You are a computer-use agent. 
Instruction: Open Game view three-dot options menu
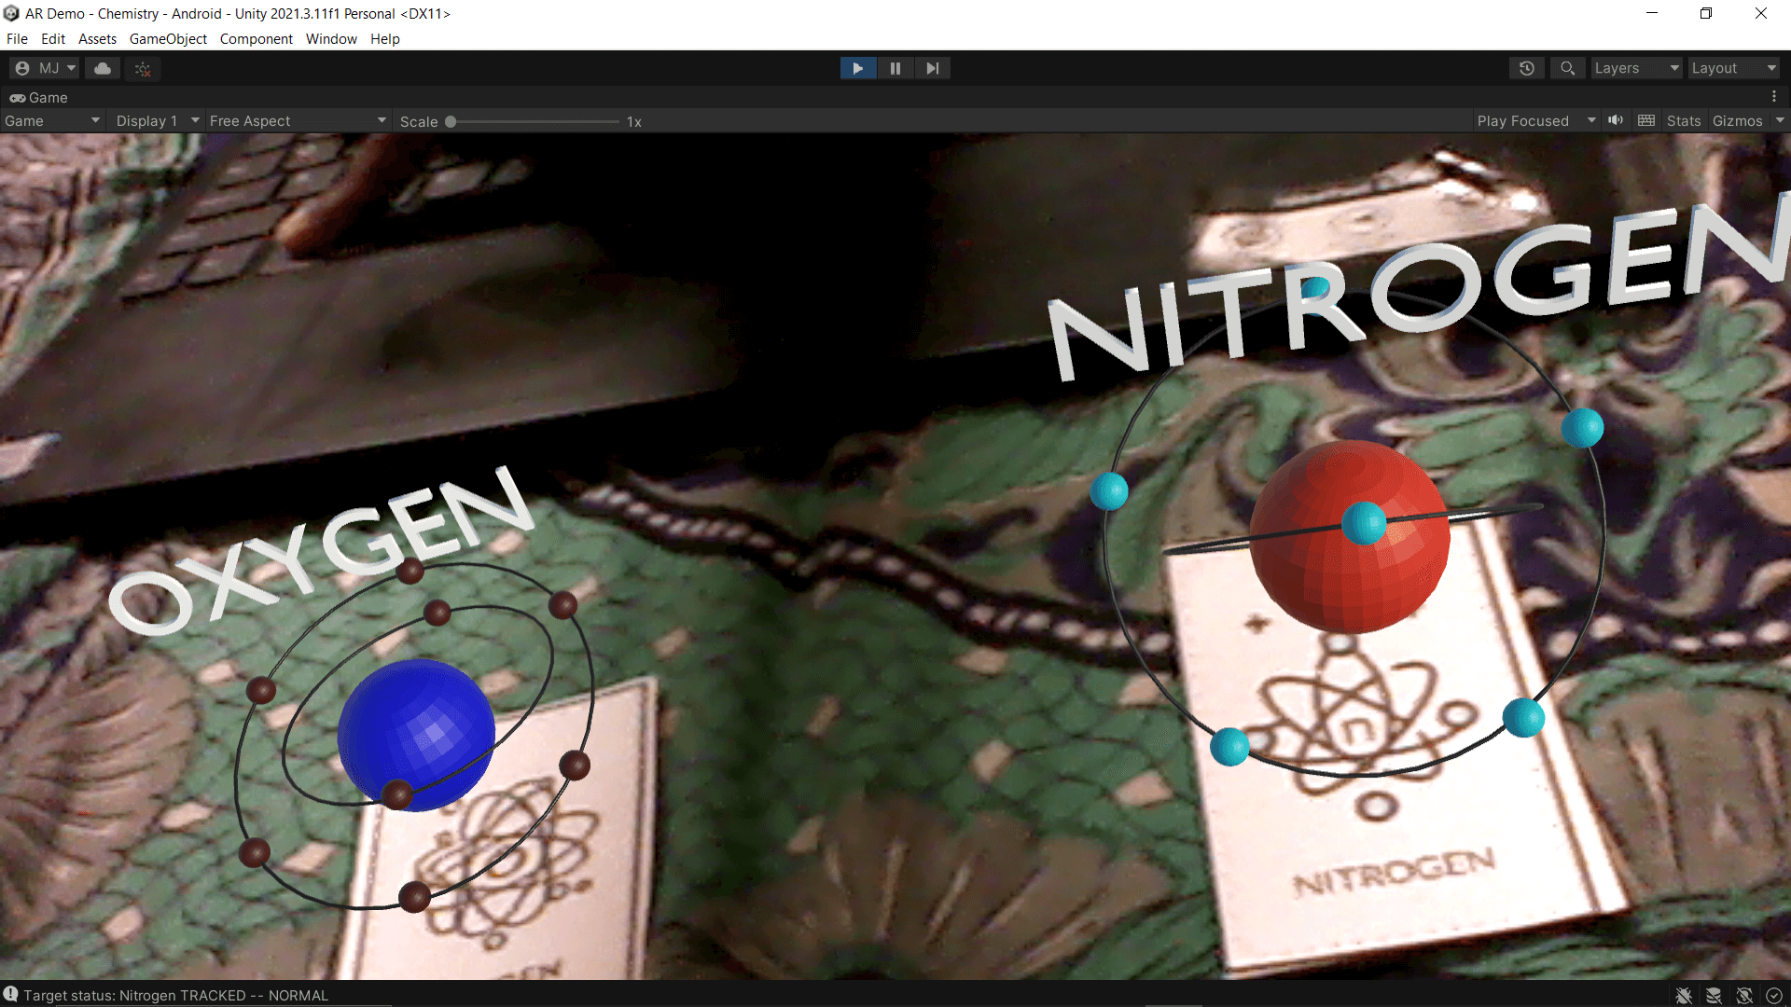click(x=1774, y=97)
